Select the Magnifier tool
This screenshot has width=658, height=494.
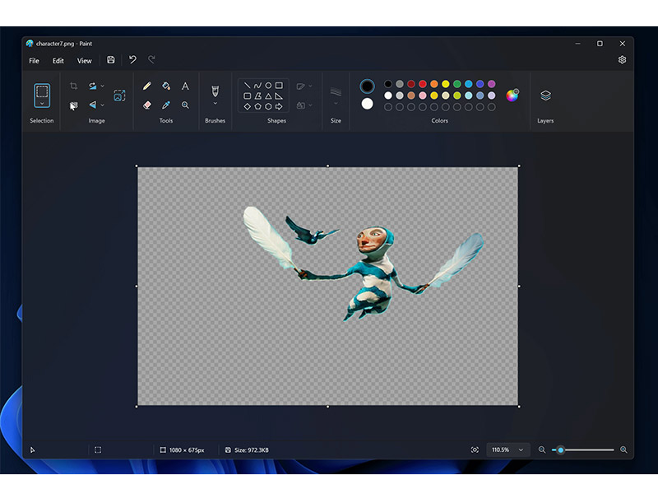[185, 105]
